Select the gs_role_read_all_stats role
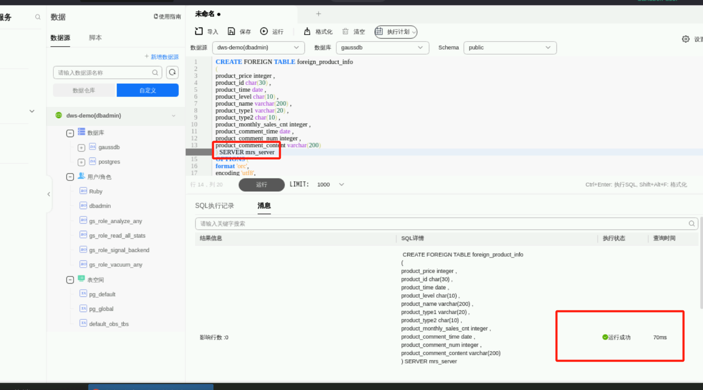The height and width of the screenshot is (390, 703). point(117,235)
